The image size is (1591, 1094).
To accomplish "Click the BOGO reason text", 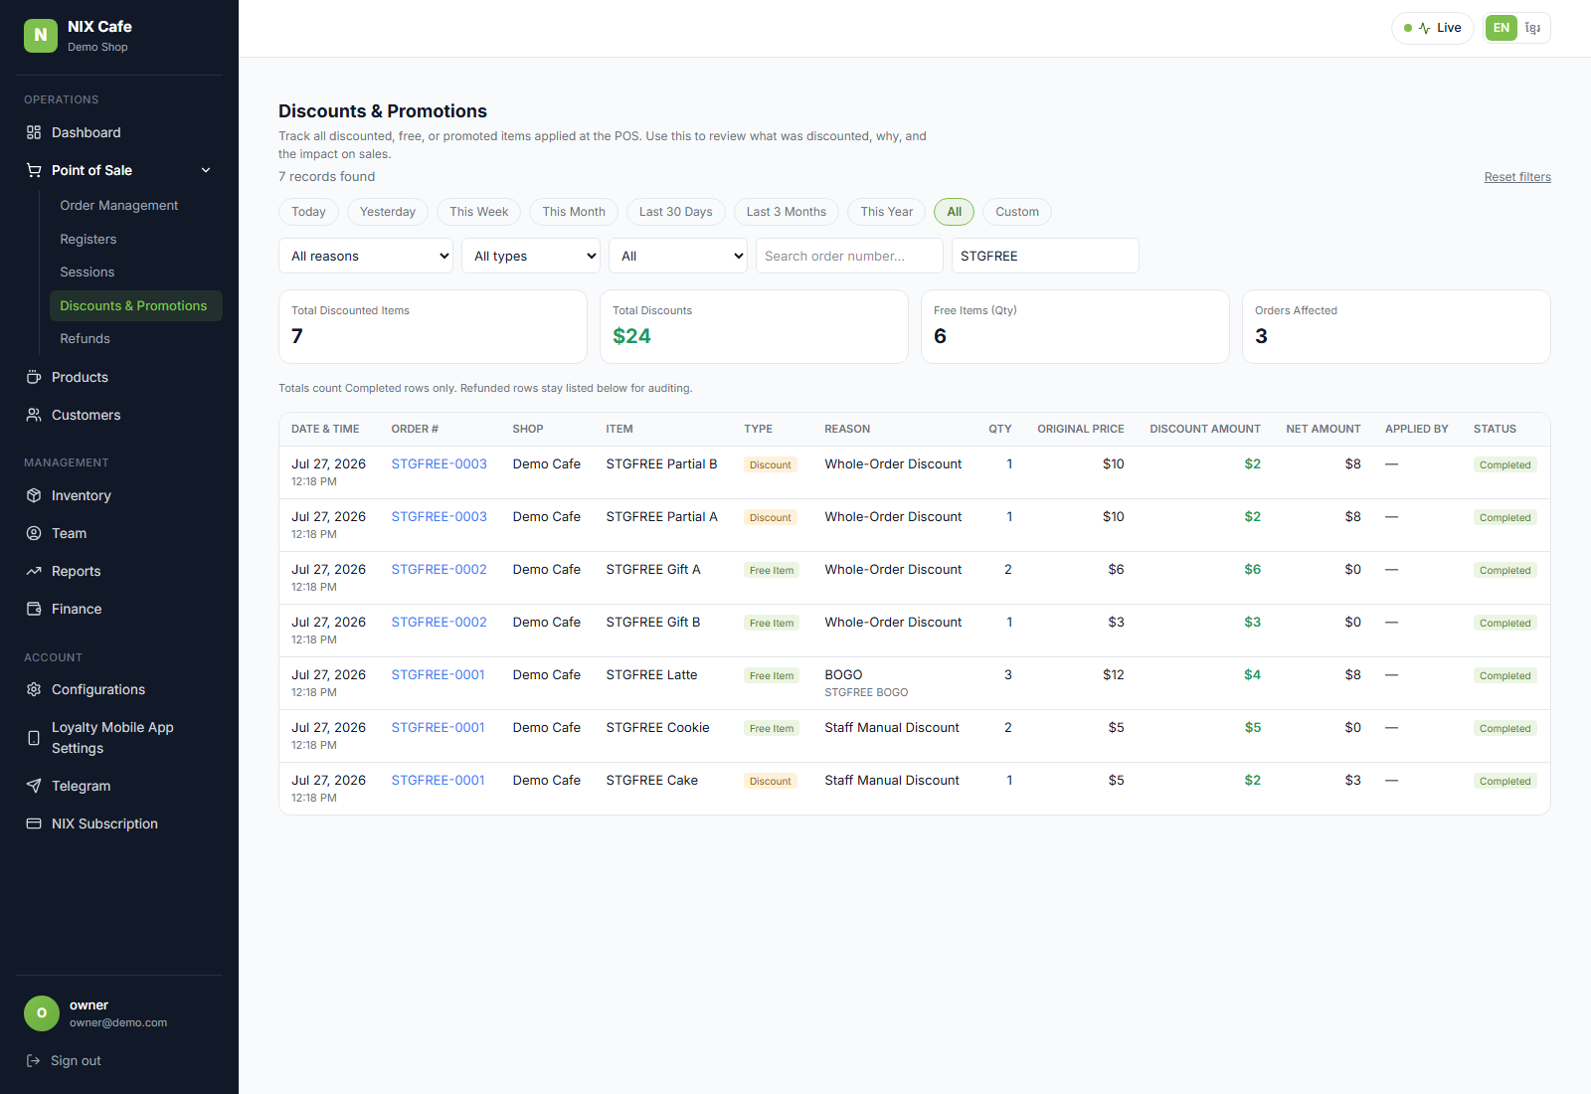I will click(843, 674).
